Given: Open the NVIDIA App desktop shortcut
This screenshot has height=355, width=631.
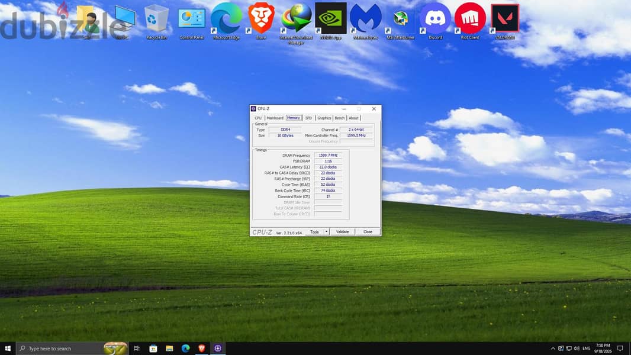Looking at the screenshot, I should point(331,22).
